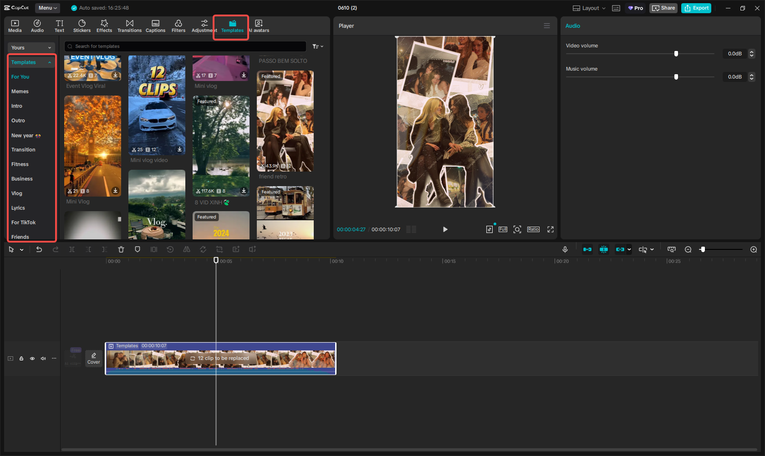
Task: Select Fitness in the templates sidebar
Action: pos(20,164)
